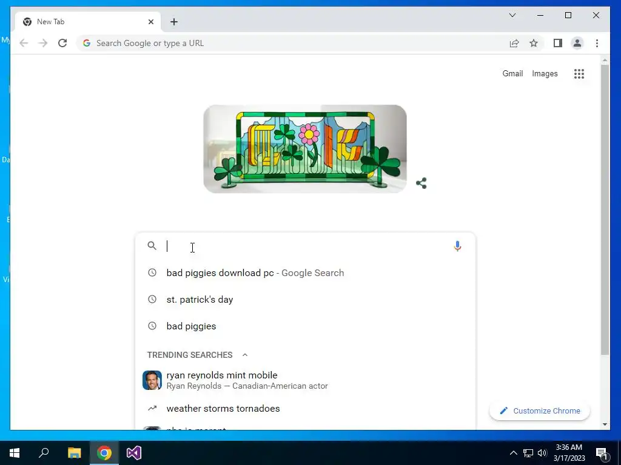The height and width of the screenshot is (465, 621).
Task: Open the volume tray icon
Action: [x=542, y=453]
